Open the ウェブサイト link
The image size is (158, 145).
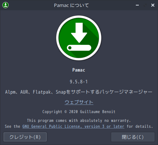(x=79, y=102)
